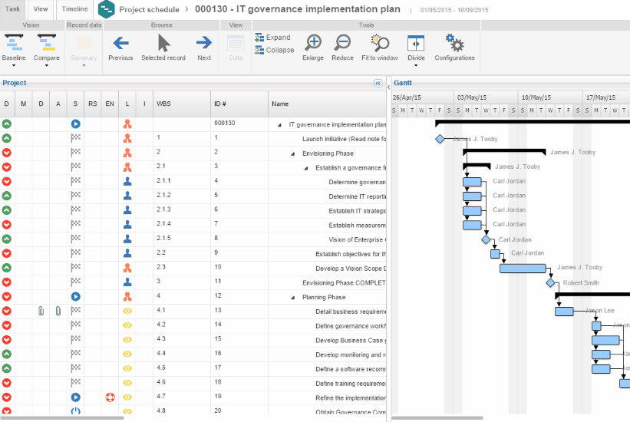This screenshot has height=422, width=630.
Task: Click the Previous arrow icon
Action: (120, 44)
